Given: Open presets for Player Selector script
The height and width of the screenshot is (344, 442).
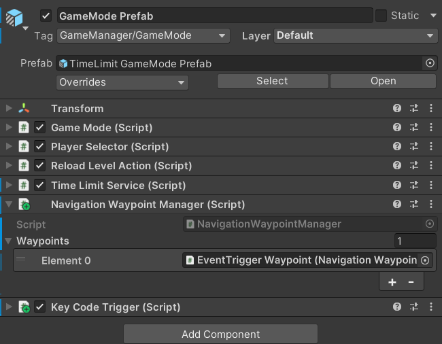Looking at the screenshot, I should 414,146.
